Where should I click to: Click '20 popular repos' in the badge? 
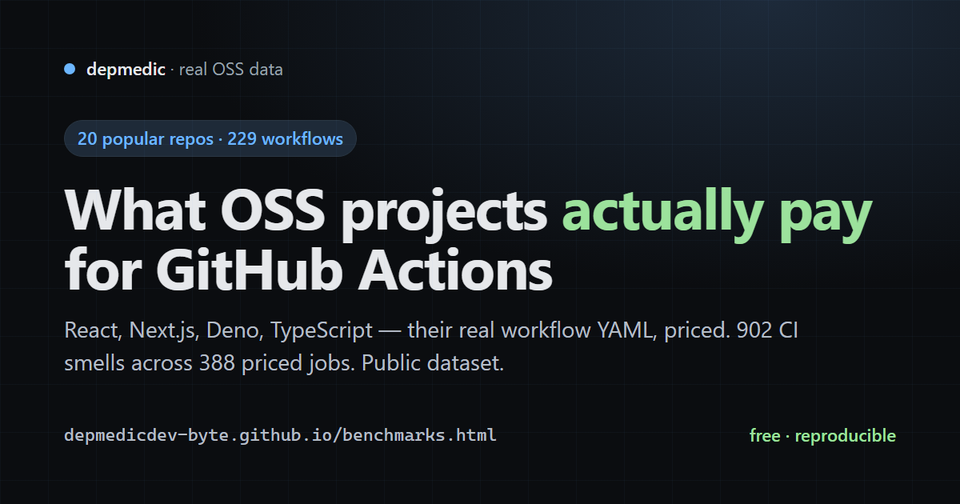[x=145, y=139]
